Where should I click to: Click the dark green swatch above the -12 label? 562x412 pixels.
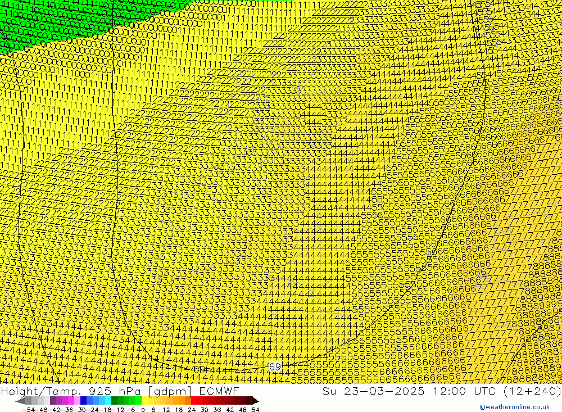114,401
